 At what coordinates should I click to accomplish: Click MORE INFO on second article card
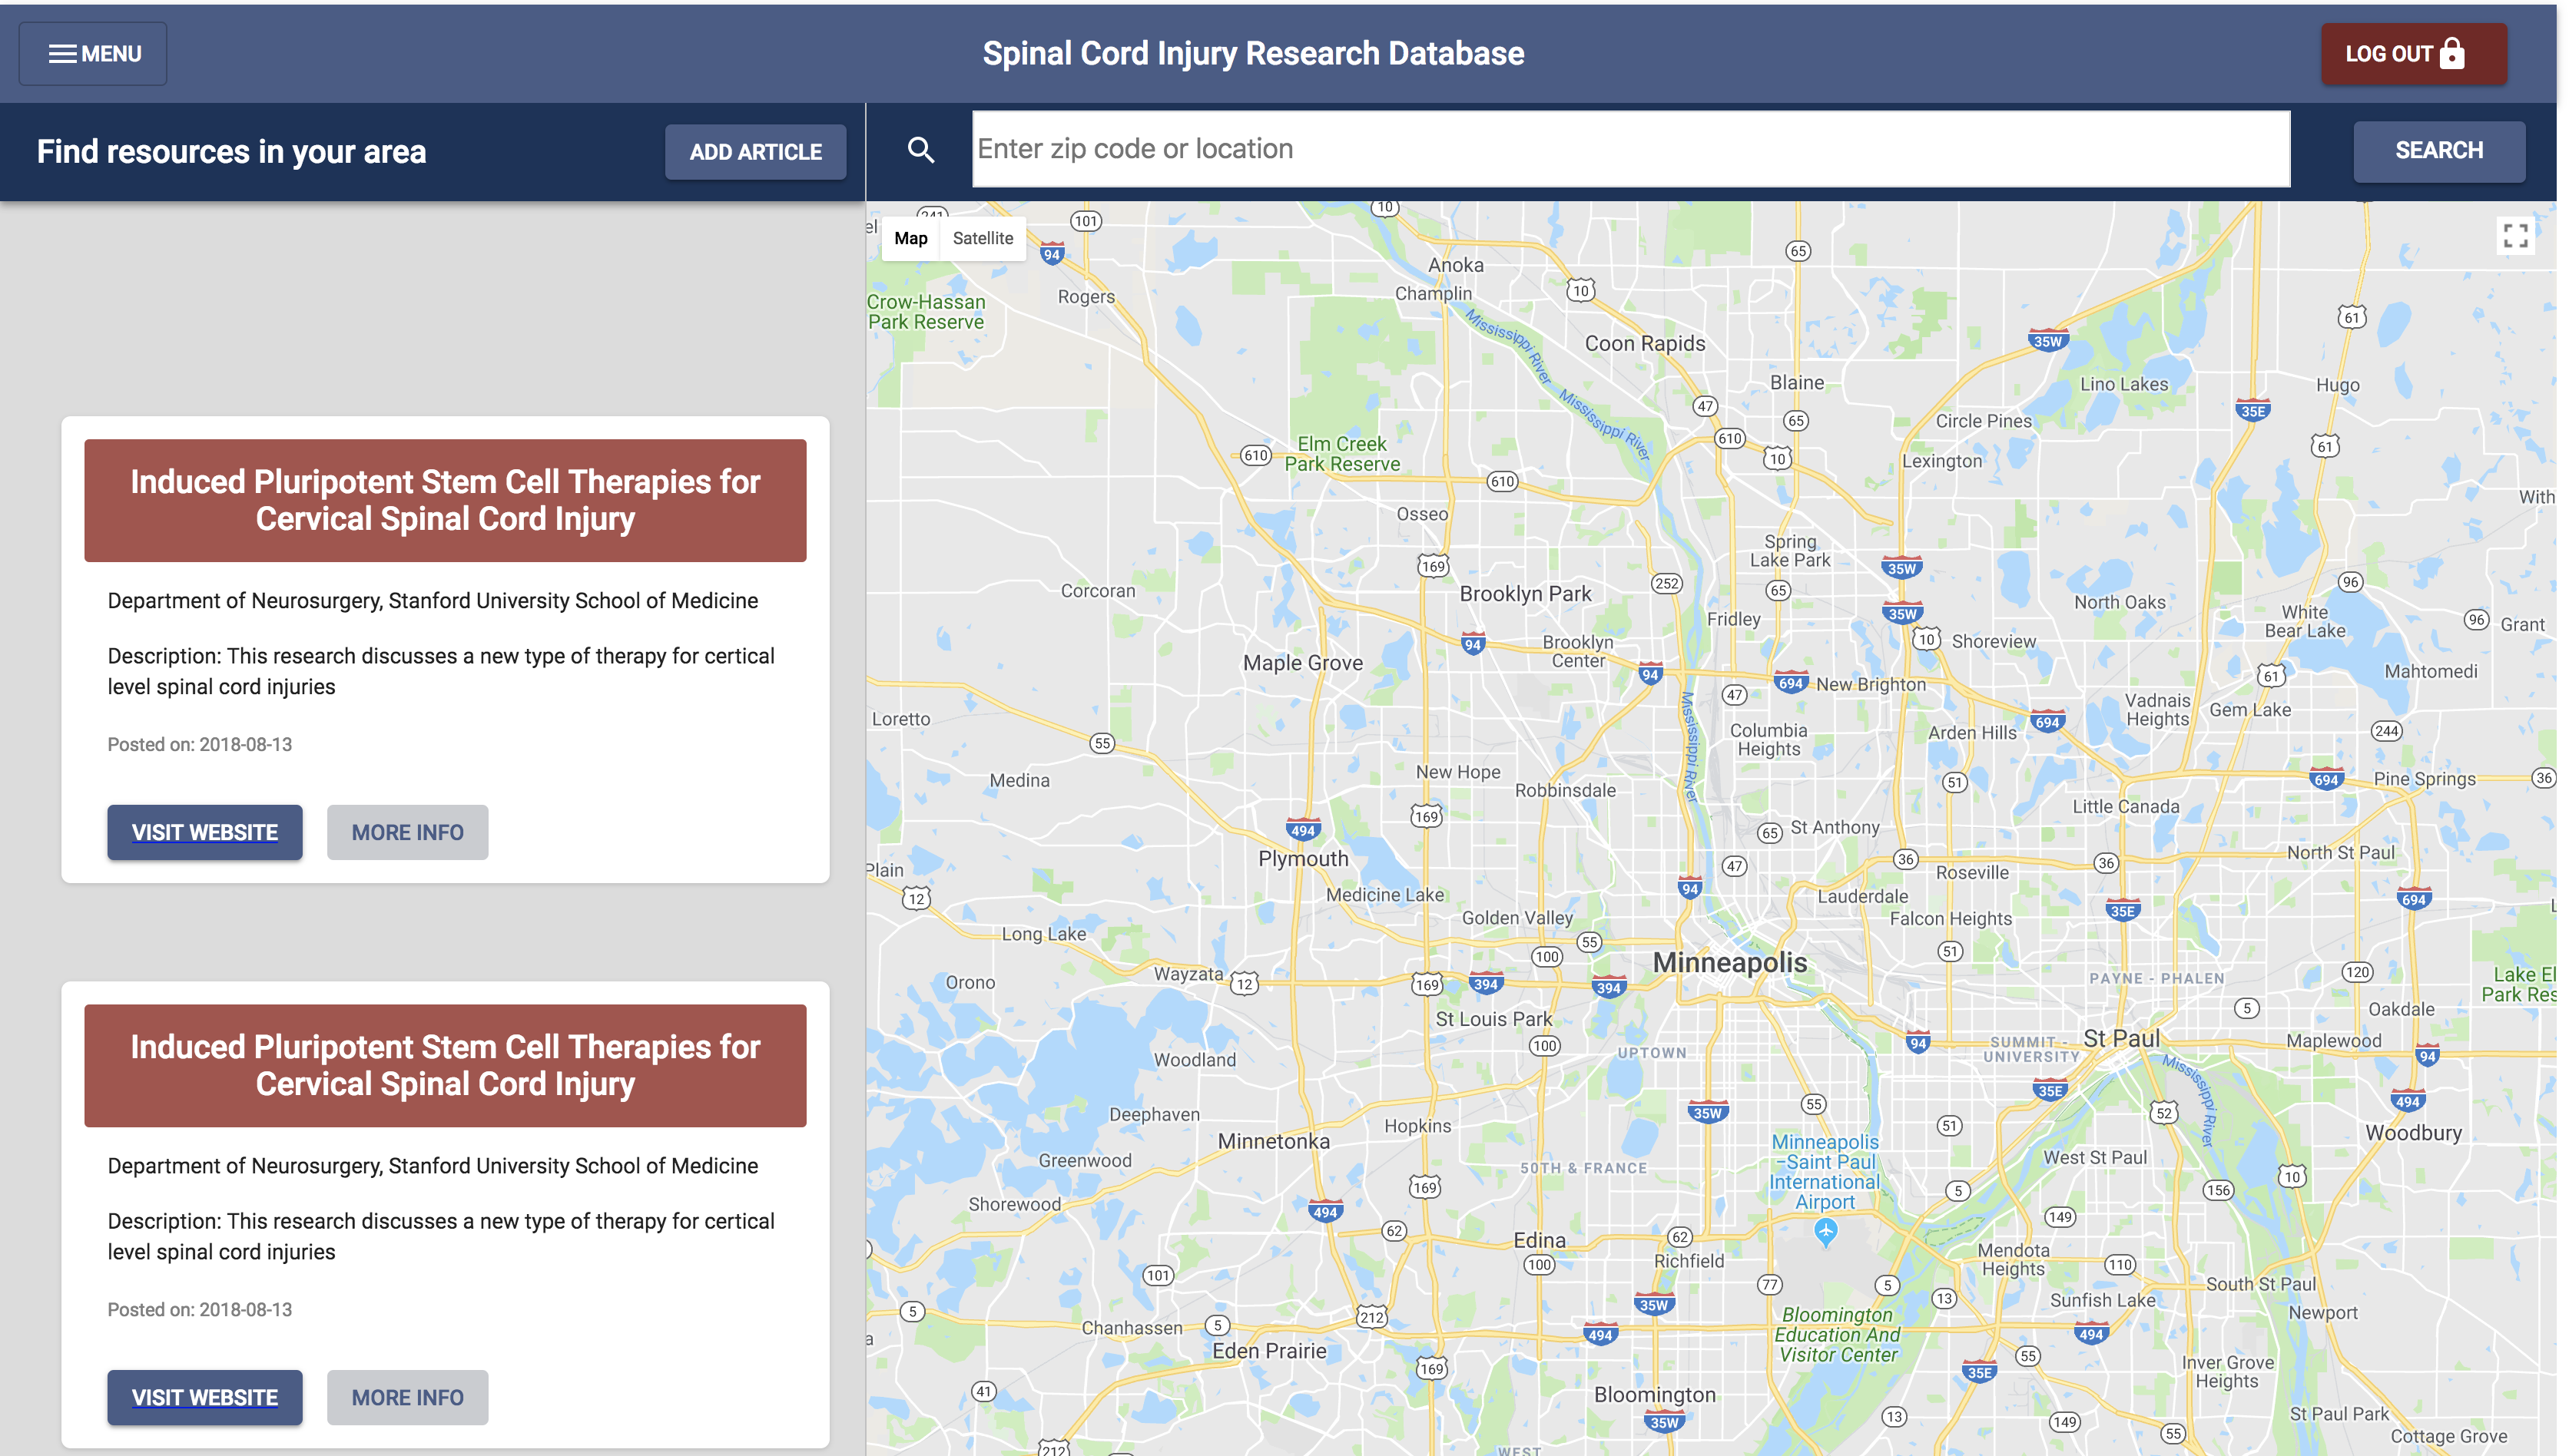407,1397
